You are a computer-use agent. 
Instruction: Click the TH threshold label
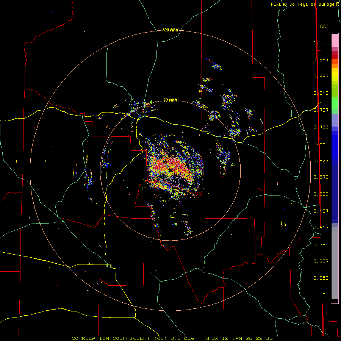click(x=325, y=295)
